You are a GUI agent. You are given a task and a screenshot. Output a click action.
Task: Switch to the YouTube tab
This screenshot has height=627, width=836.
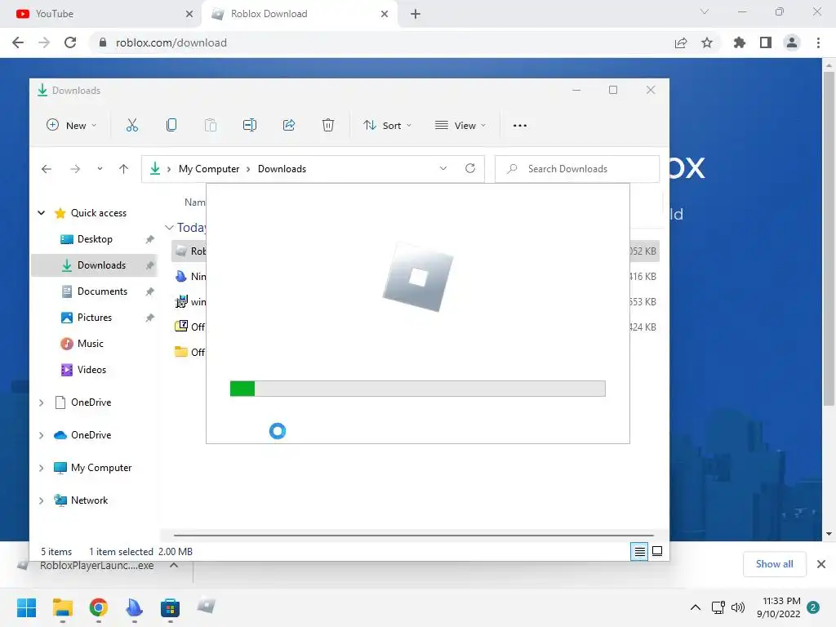click(101, 14)
